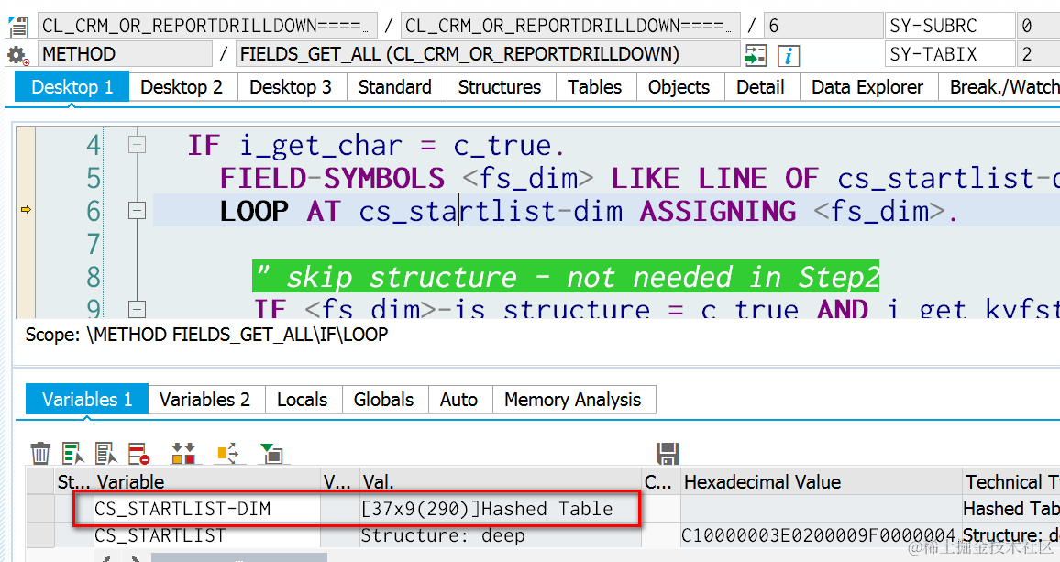Image resolution: width=1060 pixels, height=562 pixels.
Task: Click the green 'skip structure' comment line
Action: [566, 277]
